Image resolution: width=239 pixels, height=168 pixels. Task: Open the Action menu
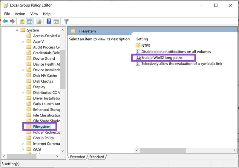pyautogui.click(x=20, y=14)
